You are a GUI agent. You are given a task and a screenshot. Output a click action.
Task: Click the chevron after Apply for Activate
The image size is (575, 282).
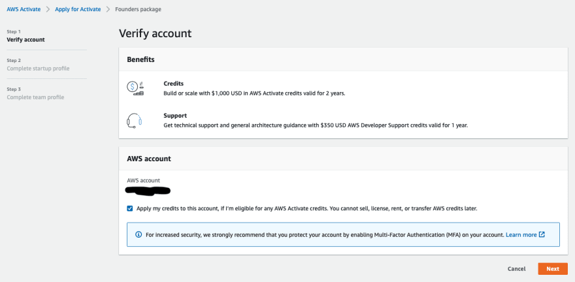[108, 9]
